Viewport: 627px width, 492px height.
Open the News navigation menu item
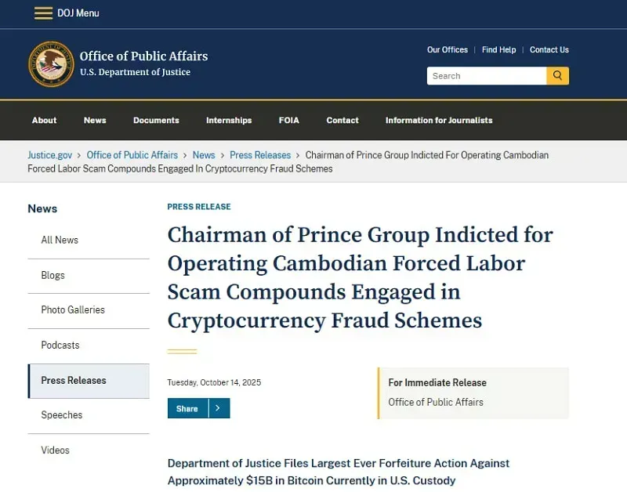point(95,121)
